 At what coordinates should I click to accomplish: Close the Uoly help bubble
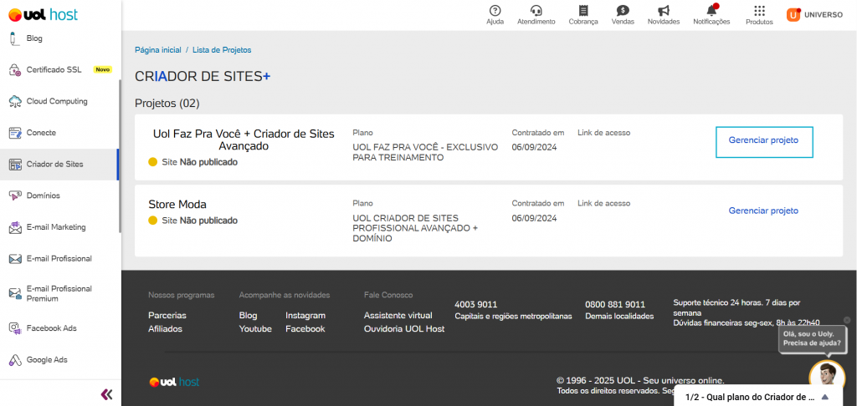click(847, 320)
